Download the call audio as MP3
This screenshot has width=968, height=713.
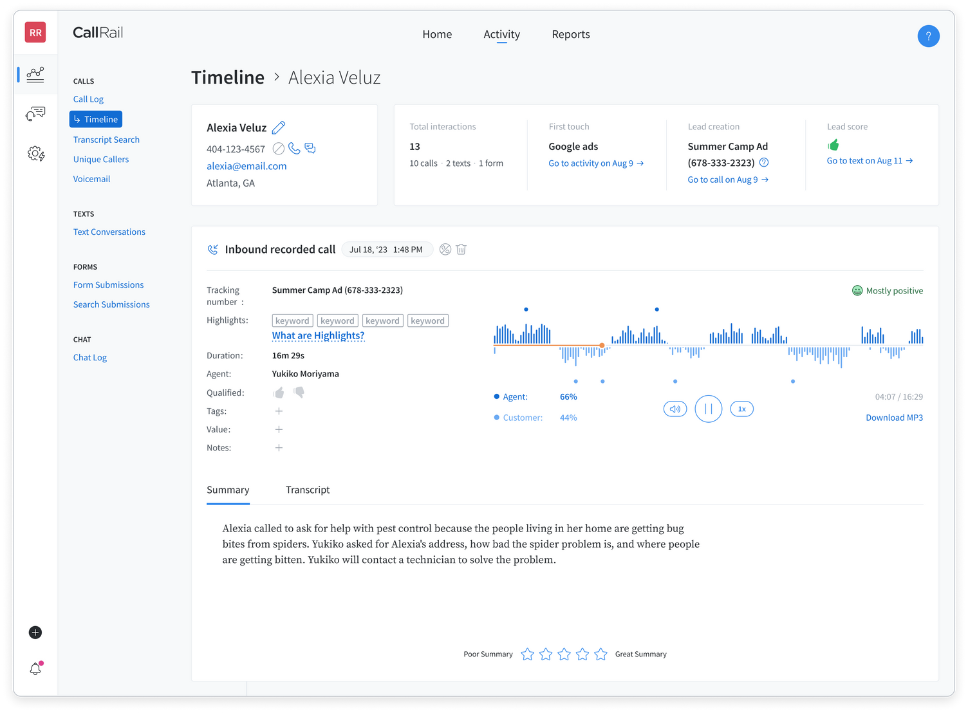894,417
